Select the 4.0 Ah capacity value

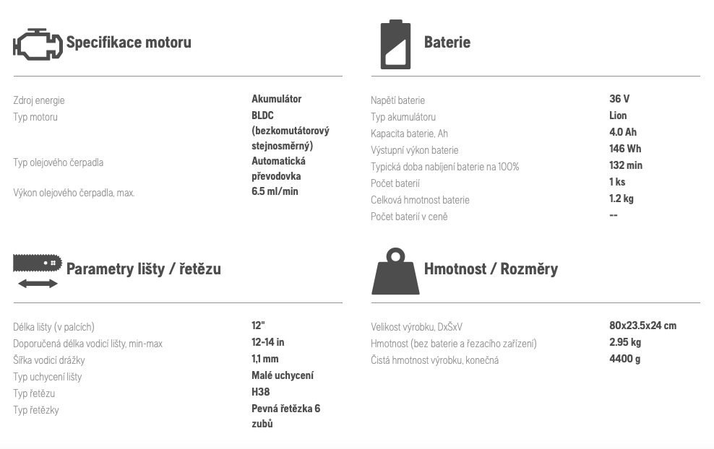(x=623, y=132)
